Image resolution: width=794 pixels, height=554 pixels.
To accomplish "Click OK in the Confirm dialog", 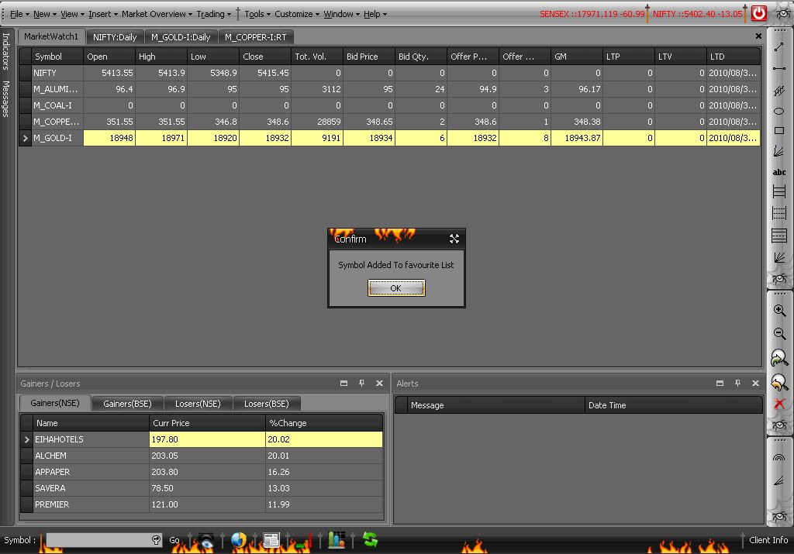I will click(396, 288).
